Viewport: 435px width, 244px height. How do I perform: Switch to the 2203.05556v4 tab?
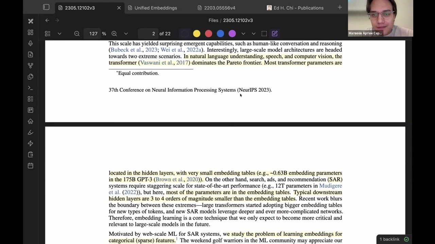point(219,8)
